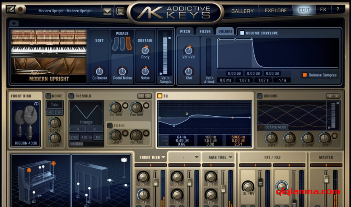This screenshot has width=351, height=207.
Task: Click the Modern Upright piano thumbnail
Action: 49,56
